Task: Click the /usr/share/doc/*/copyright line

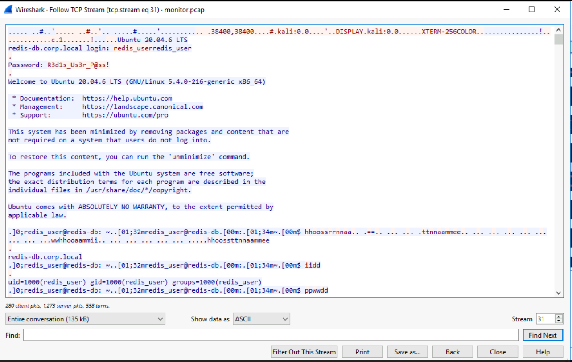Action: [100, 190]
